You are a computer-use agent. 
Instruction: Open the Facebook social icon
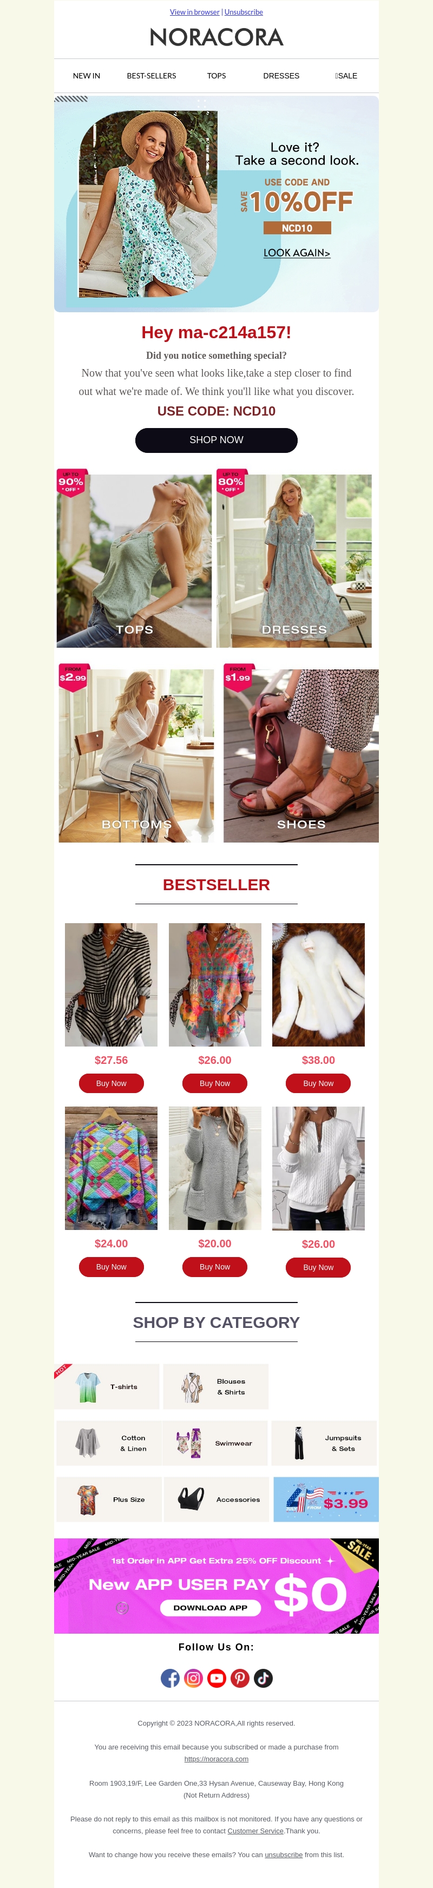(x=170, y=1678)
